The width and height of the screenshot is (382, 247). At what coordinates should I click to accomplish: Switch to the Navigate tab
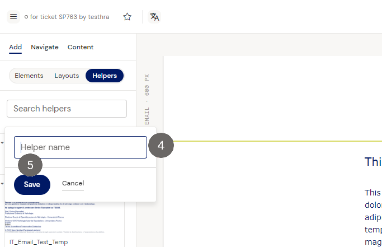pyautogui.click(x=45, y=47)
